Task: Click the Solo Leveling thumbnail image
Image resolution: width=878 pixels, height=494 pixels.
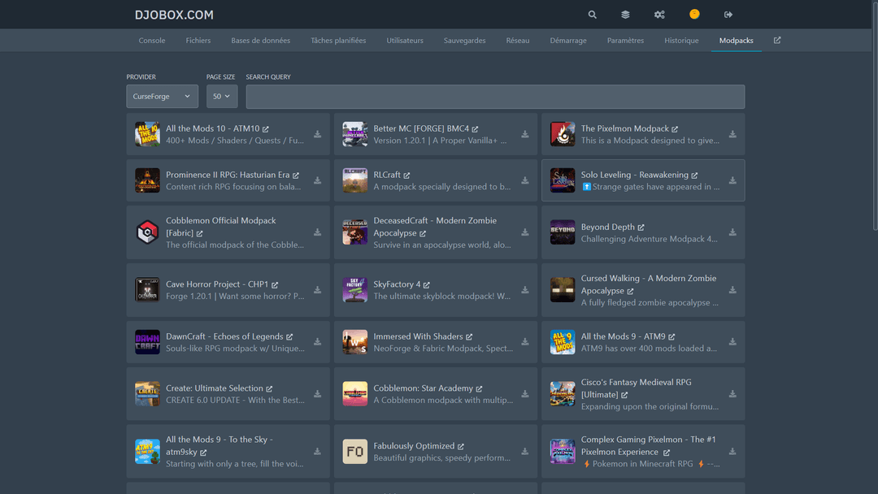Action: [x=563, y=180]
